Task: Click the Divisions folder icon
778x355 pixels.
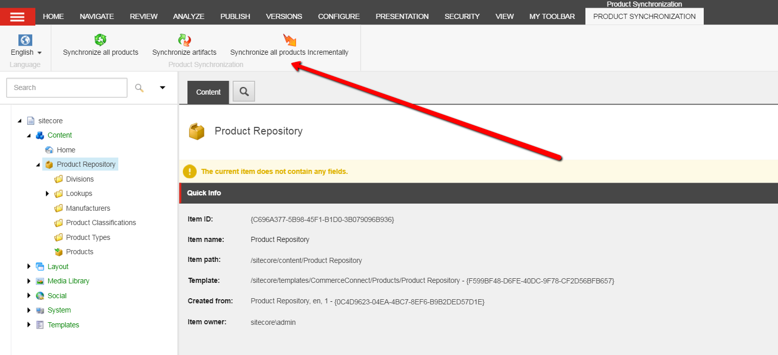Action: pyautogui.click(x=58, y=179)
